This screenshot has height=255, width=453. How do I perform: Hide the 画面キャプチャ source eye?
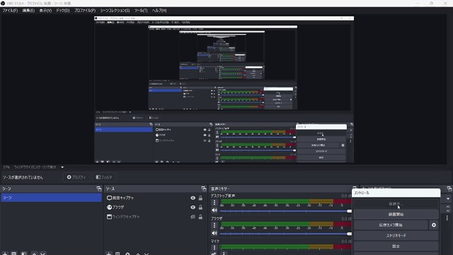click(x=193, y=198)
